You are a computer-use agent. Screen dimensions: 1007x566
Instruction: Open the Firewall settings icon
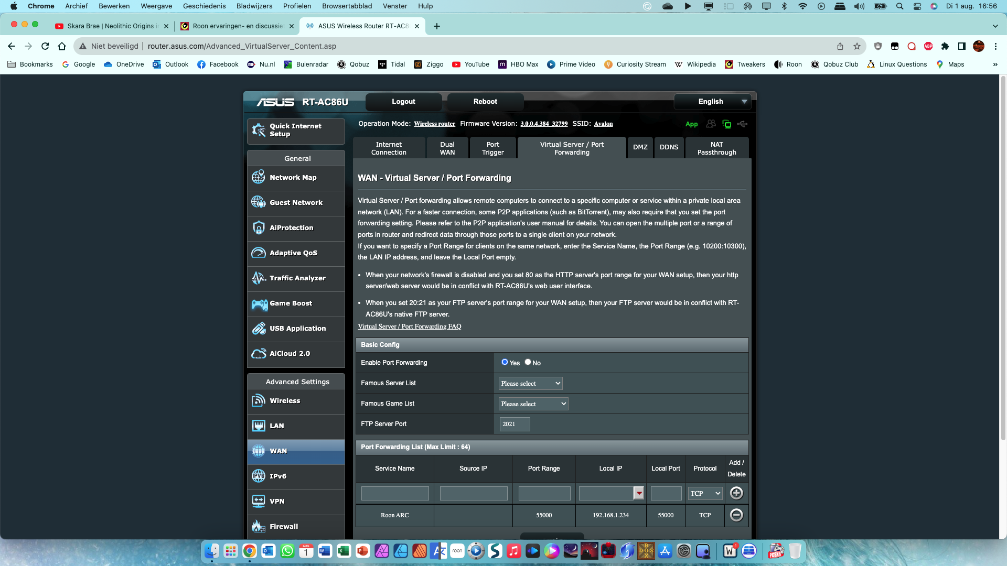click(259, 526)
